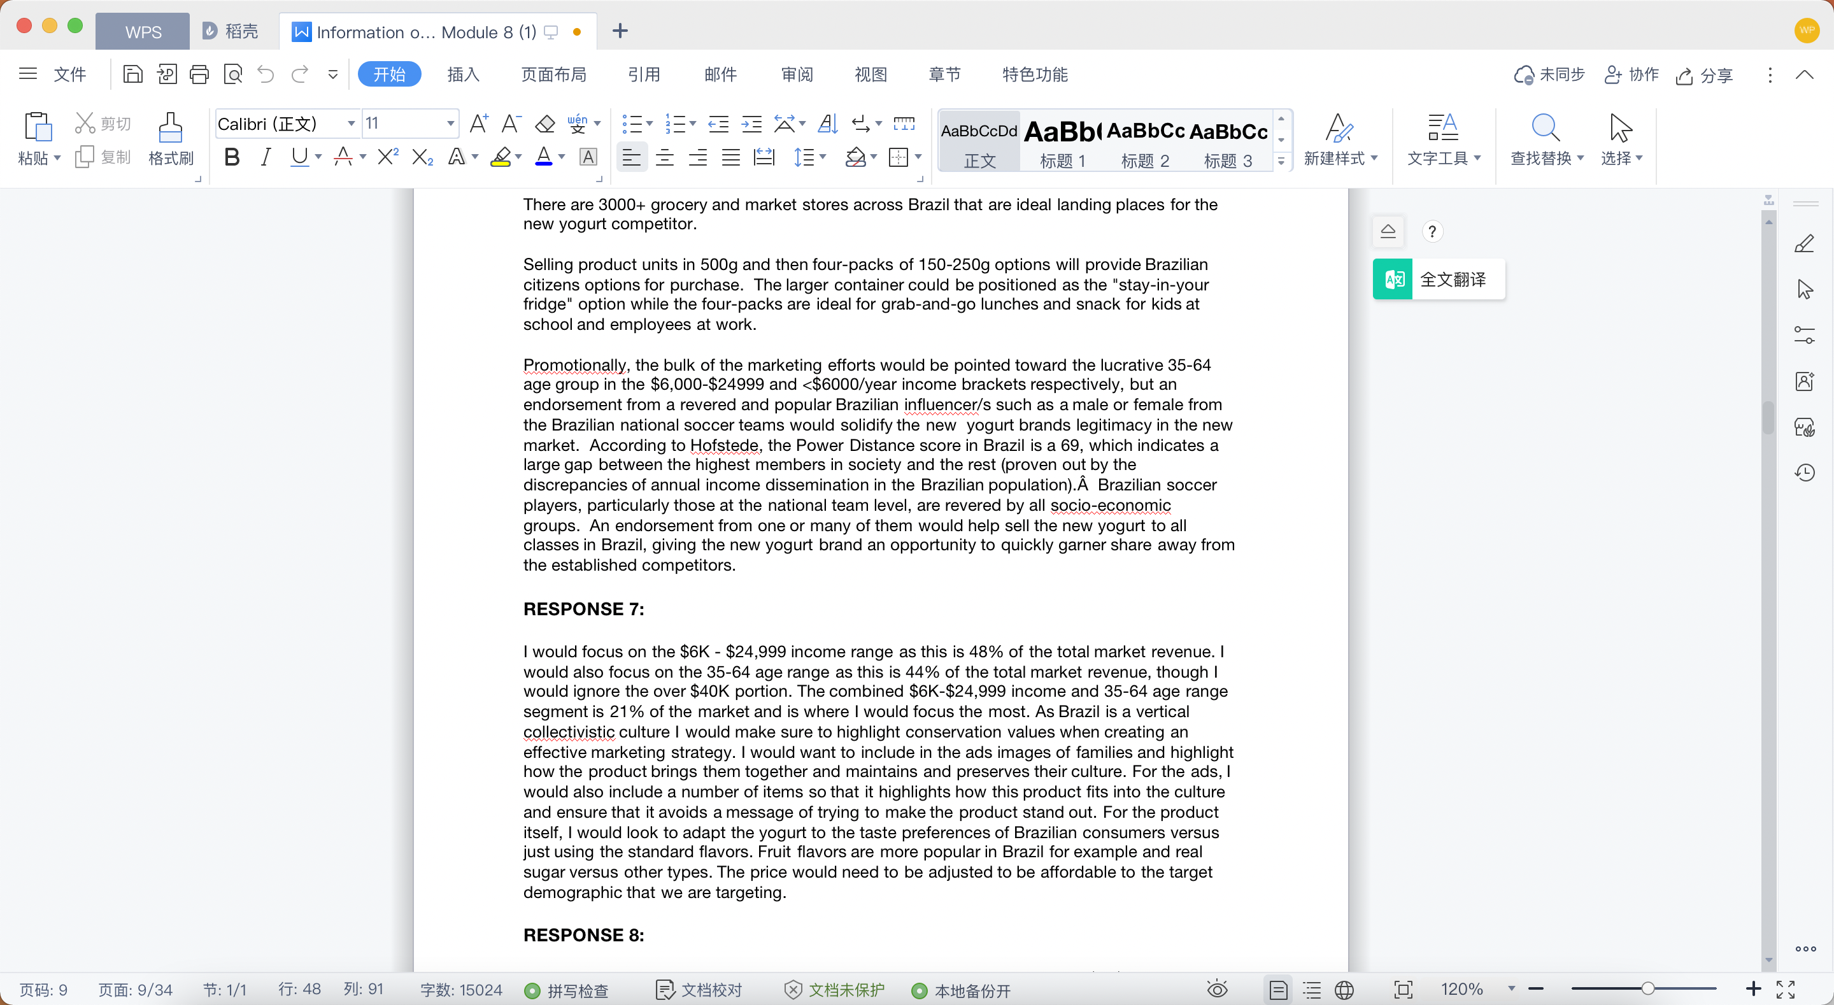Screen dimensions: 1834x1005
Task: Click the Save document icon
Action: pyautogui.click(x=132, y=74)
